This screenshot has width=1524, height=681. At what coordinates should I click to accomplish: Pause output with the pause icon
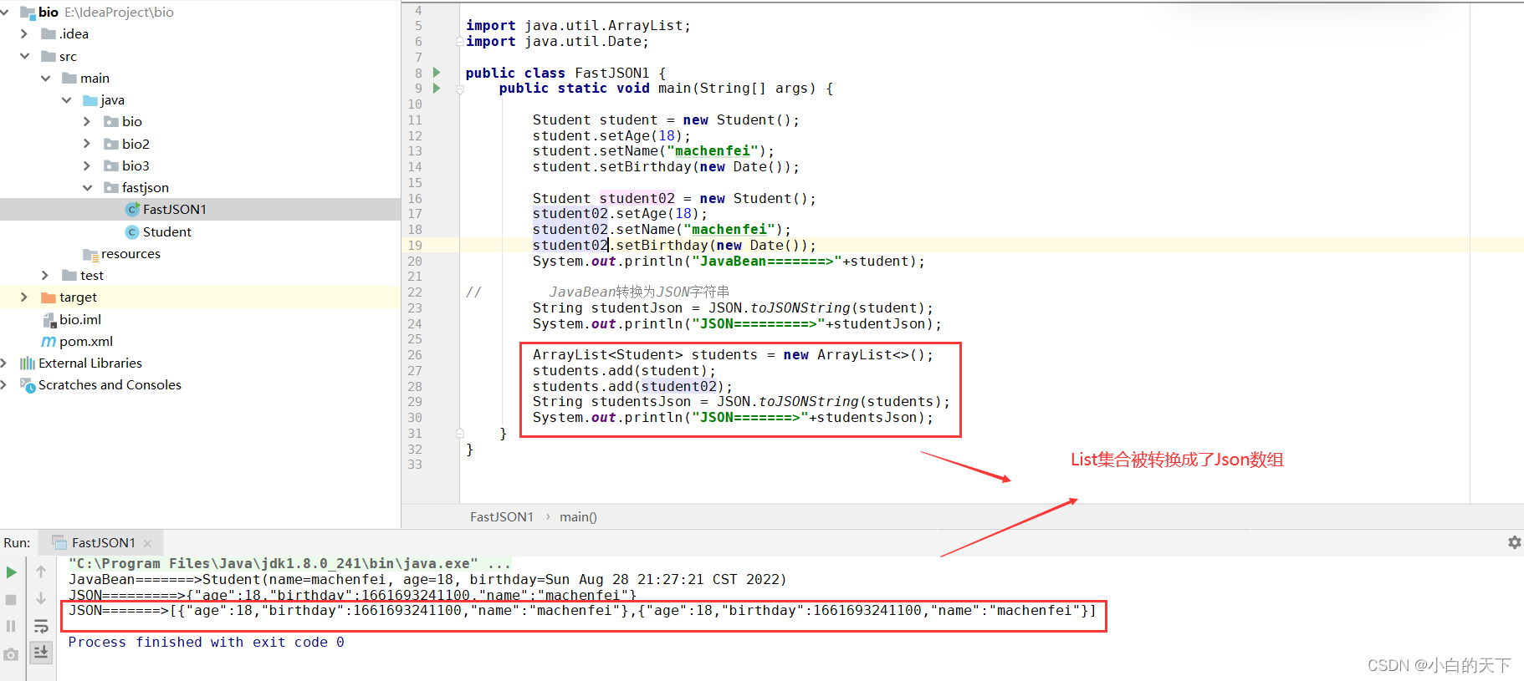click(11, 626)
